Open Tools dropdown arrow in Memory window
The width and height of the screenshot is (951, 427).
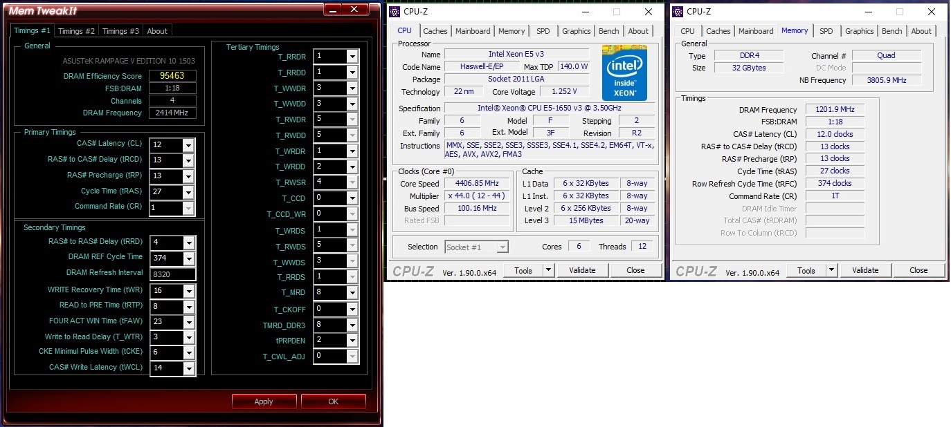tap(831, 270)
